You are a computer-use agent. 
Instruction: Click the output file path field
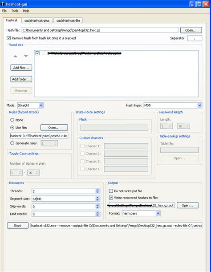point(142,205)
